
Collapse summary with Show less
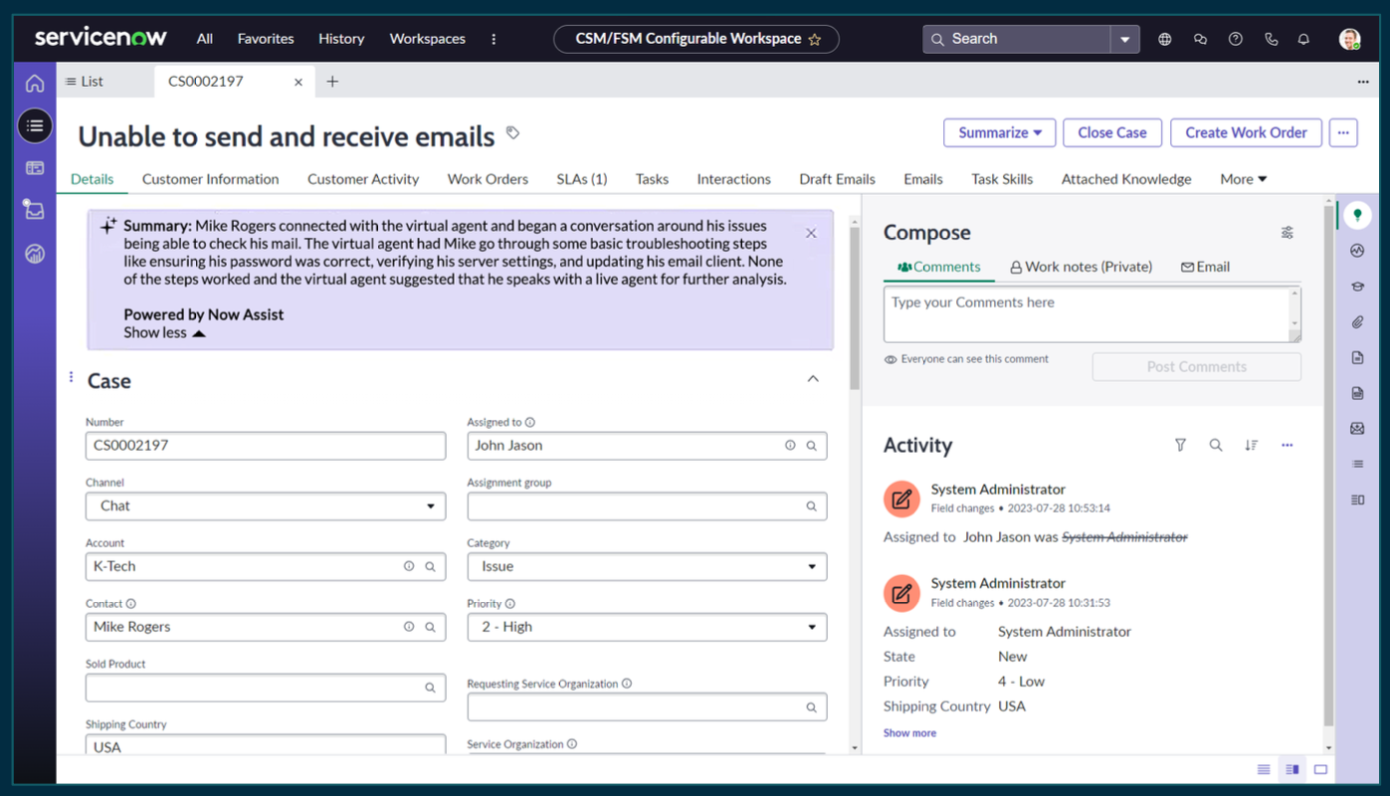pyautogui.click(x=164, y=333)
